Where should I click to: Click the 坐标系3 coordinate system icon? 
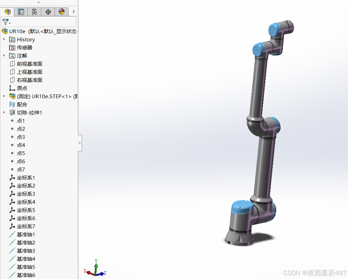coord(12,194)
